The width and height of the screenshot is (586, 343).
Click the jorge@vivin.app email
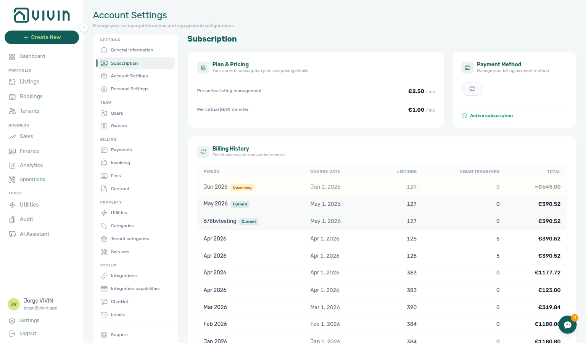[x=40, y=308]
